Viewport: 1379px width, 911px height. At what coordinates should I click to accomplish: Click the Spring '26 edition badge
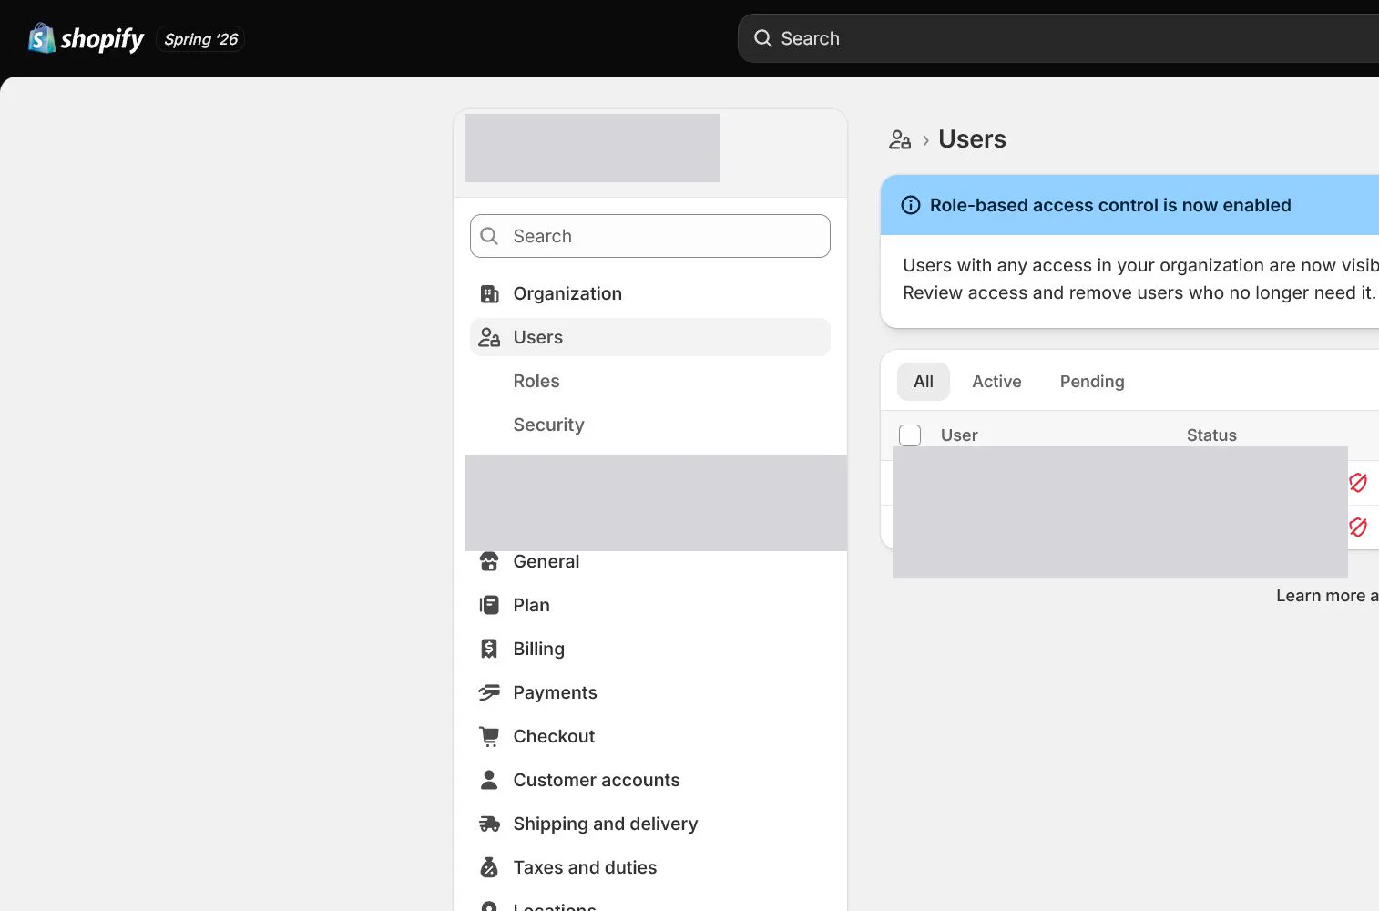(x=200, y=39)
